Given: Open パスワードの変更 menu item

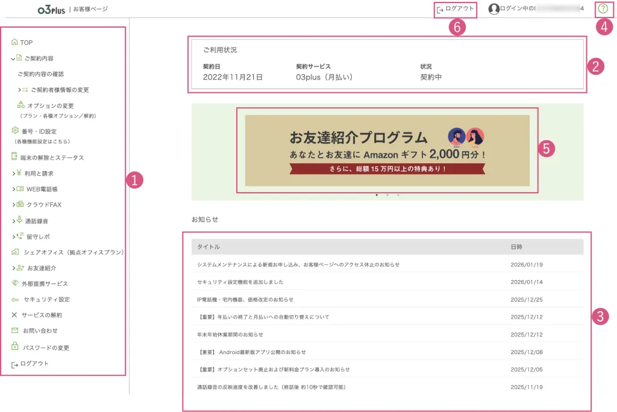Looking at the screenshot, I should tap(46, 348).
